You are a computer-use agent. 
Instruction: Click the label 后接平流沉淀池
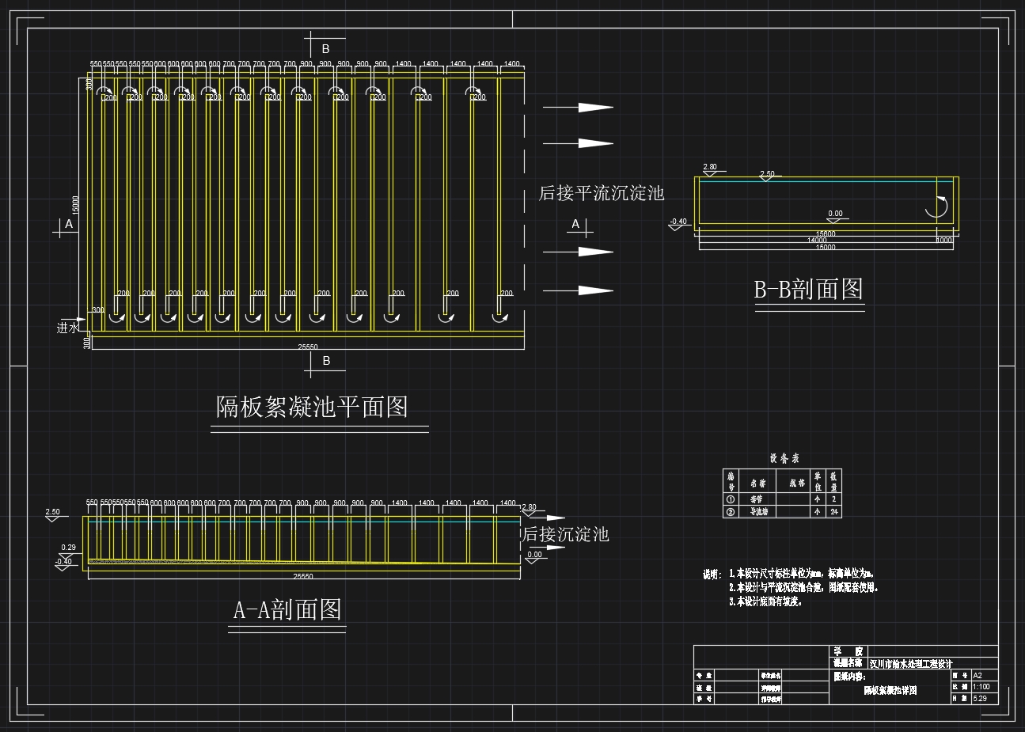(x=601, y=193)
